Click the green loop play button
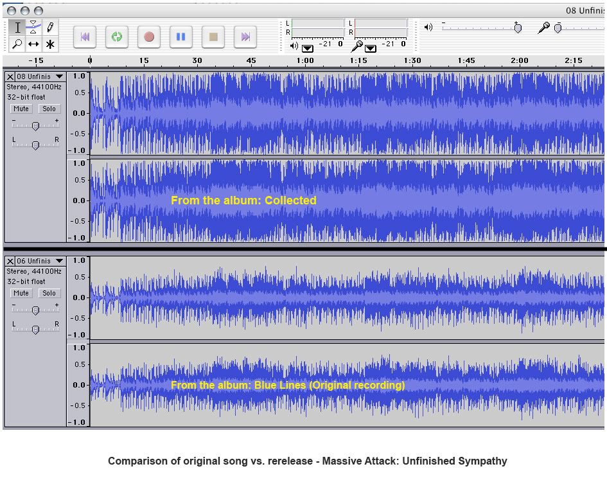 (x=117, y=37)
